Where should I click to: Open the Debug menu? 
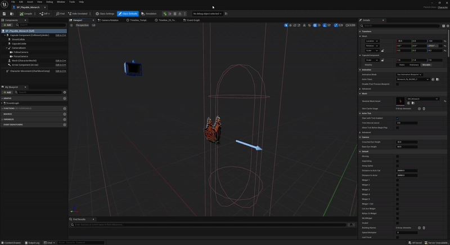point(49,2)
